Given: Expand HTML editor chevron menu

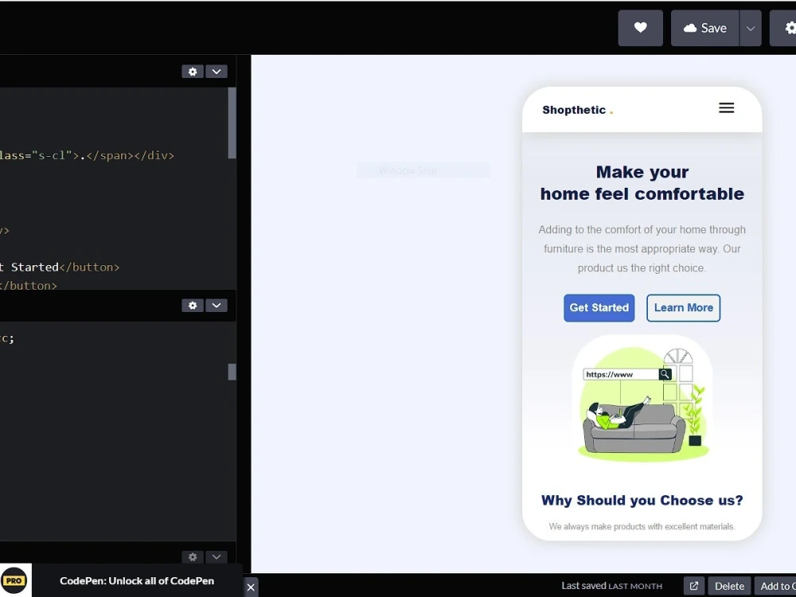Looking at the screenshot, I should pyautogui.click(x=217, y=72).
